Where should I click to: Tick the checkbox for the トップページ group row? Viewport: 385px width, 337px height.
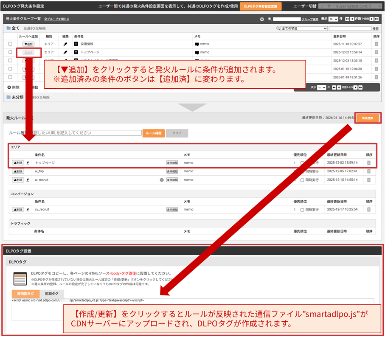[x=10, y=52]
